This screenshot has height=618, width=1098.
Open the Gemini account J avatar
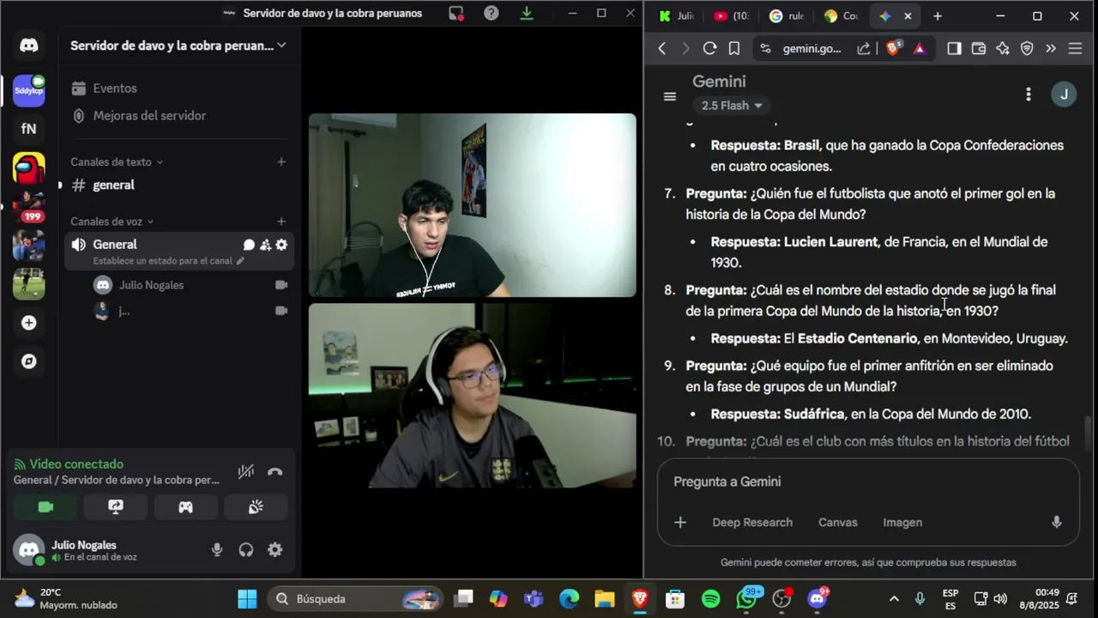click(x=1064, y=94)
